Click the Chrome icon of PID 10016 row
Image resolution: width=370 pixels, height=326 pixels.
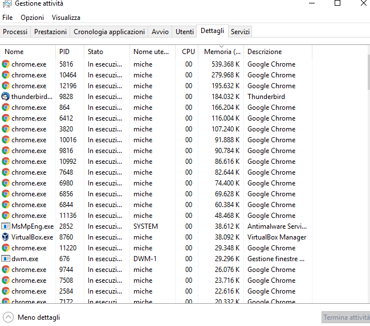tap(6, 140)
